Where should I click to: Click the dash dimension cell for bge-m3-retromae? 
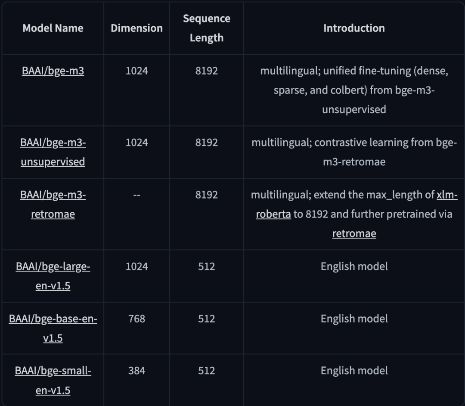point(137,195)
